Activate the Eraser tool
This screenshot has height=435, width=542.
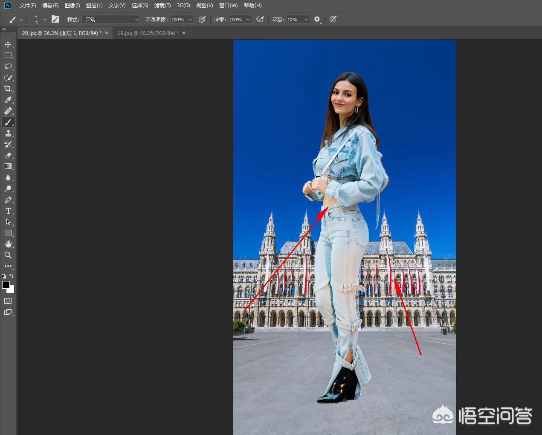coord(8,155)
